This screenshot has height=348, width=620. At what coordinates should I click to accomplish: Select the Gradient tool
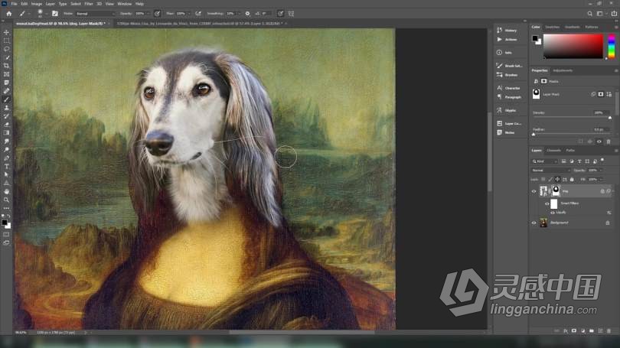(6, 133)
